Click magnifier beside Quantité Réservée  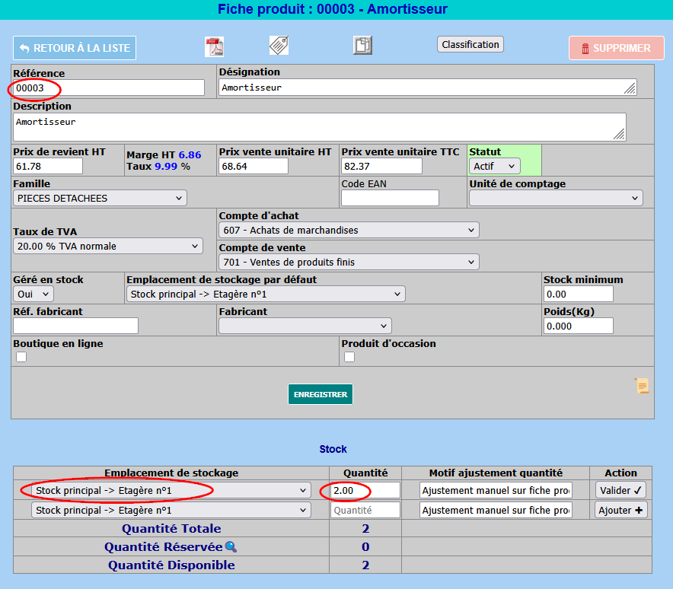(x=231, y=547)
